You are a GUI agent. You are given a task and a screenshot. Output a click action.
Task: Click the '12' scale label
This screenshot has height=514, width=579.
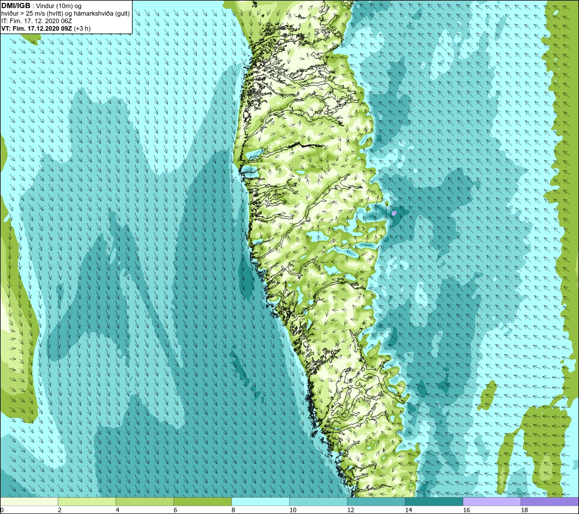(350, 510)
